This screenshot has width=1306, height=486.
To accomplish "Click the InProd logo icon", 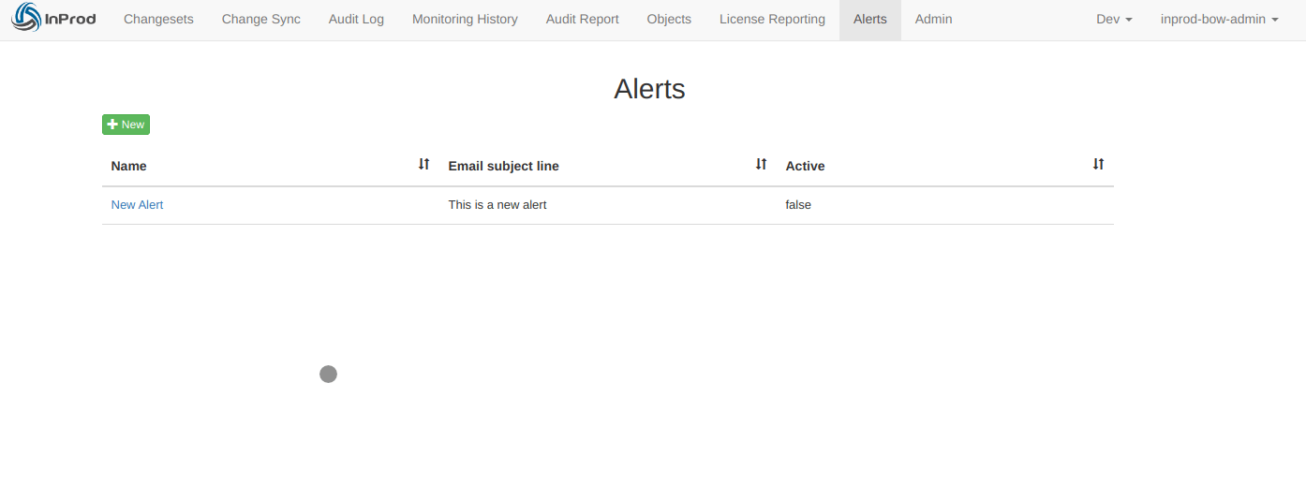I will [x=26, y=19].
